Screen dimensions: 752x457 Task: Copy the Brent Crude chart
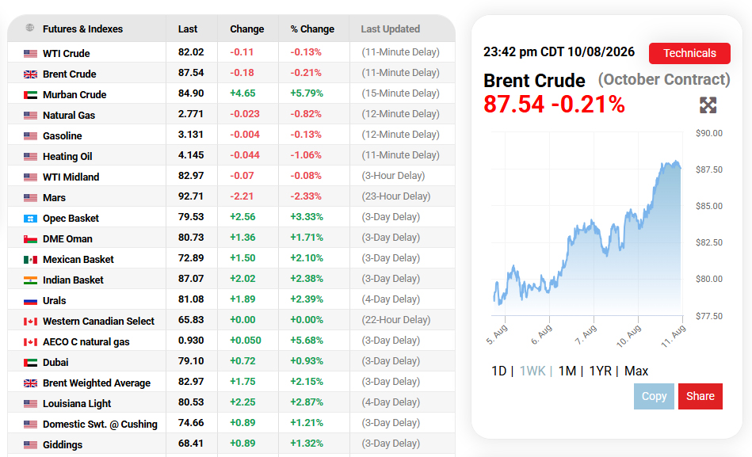click(655, 396)
